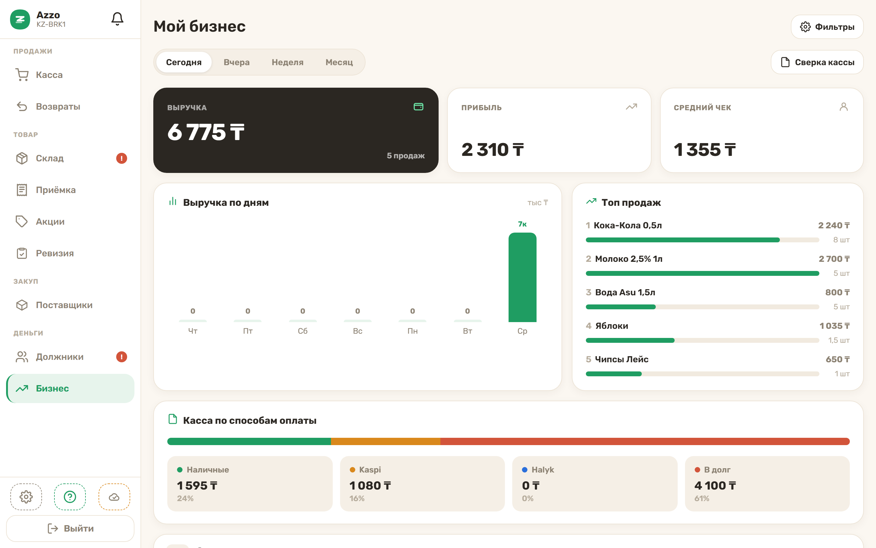Click person icon on Средний чек card
The image size is (876, 548).
(844, 107)
